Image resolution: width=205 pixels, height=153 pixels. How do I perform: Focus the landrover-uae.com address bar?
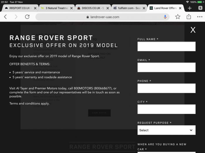tap(102, 17)
